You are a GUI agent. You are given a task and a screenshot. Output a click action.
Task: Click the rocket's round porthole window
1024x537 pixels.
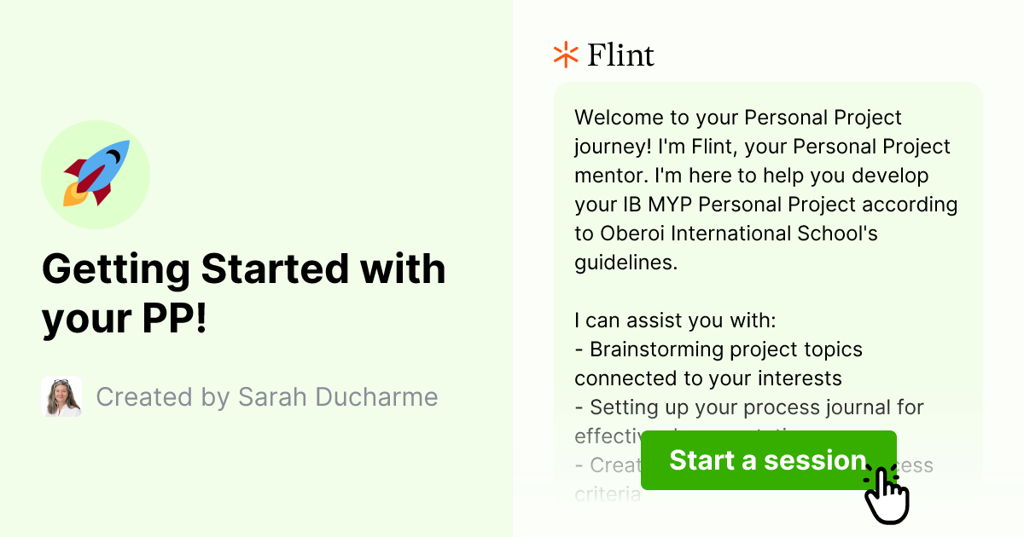point(111,158)
